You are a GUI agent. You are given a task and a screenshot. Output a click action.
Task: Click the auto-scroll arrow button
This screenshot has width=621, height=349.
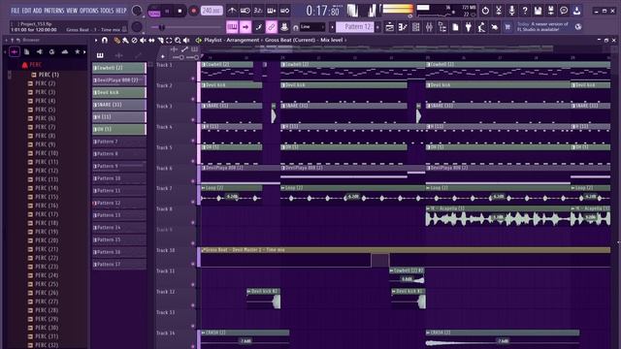(245, 27)
